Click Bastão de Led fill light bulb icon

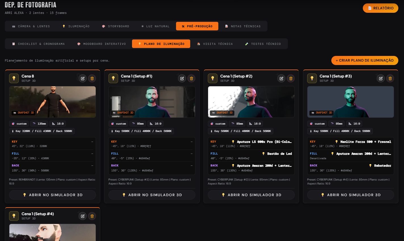click(x=263, y=154)
